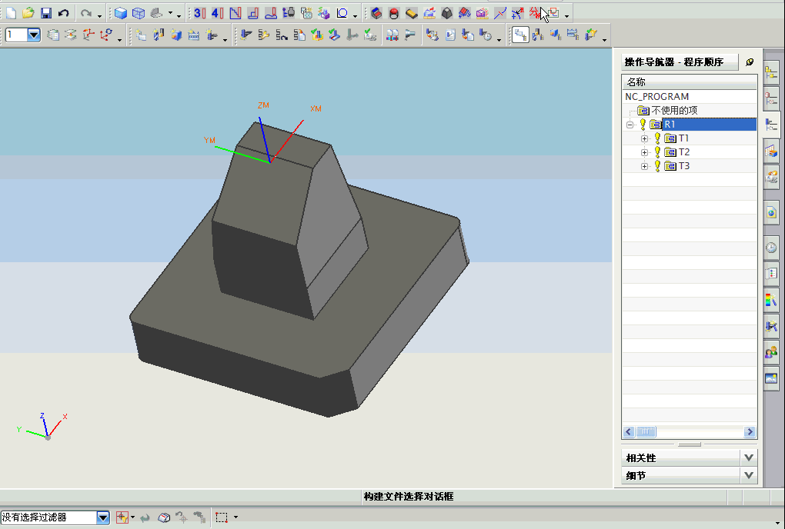The width and height of the screenshot is (785, 529).
Task: Open the lathe tool icon
Action: pyautogui.click(x=410, y=35)
